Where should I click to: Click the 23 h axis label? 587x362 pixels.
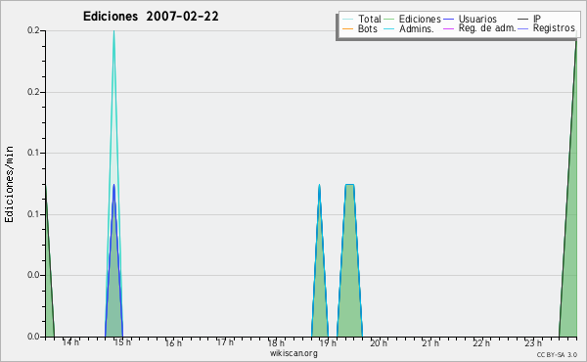point(533,342)
